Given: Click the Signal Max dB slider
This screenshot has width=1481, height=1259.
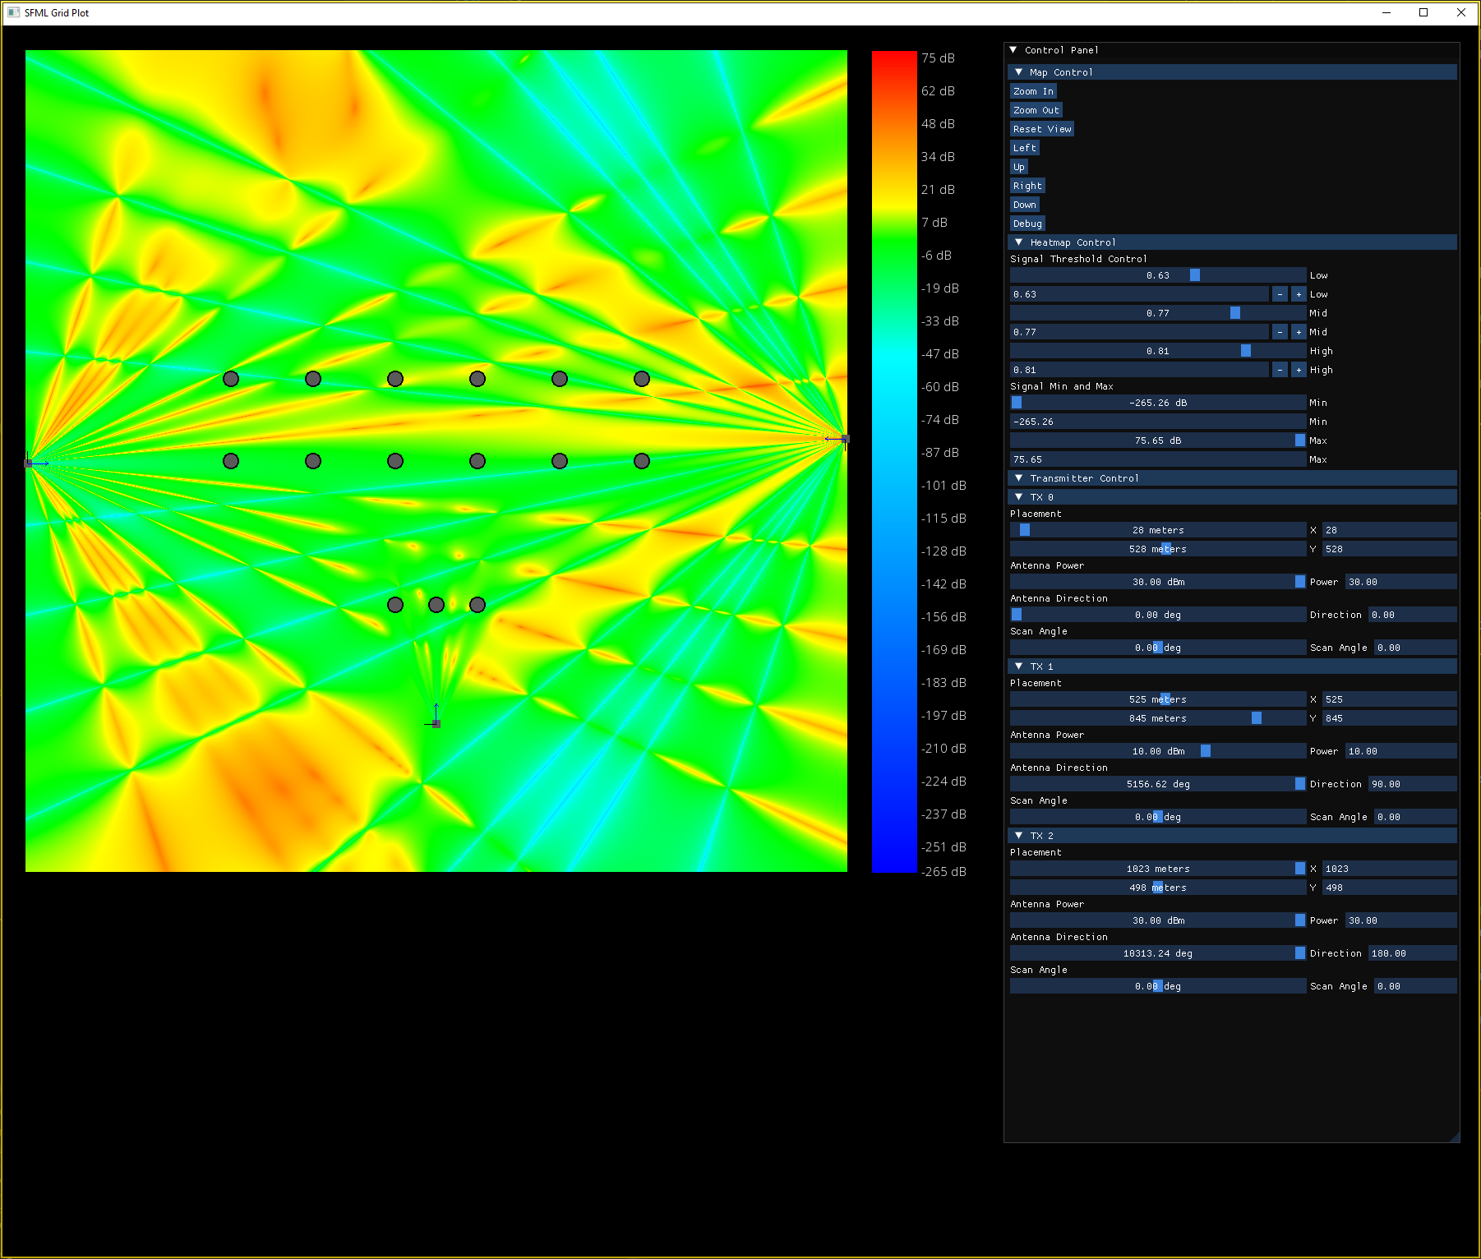Looking at the screenshot, I should pos(1157,440).
